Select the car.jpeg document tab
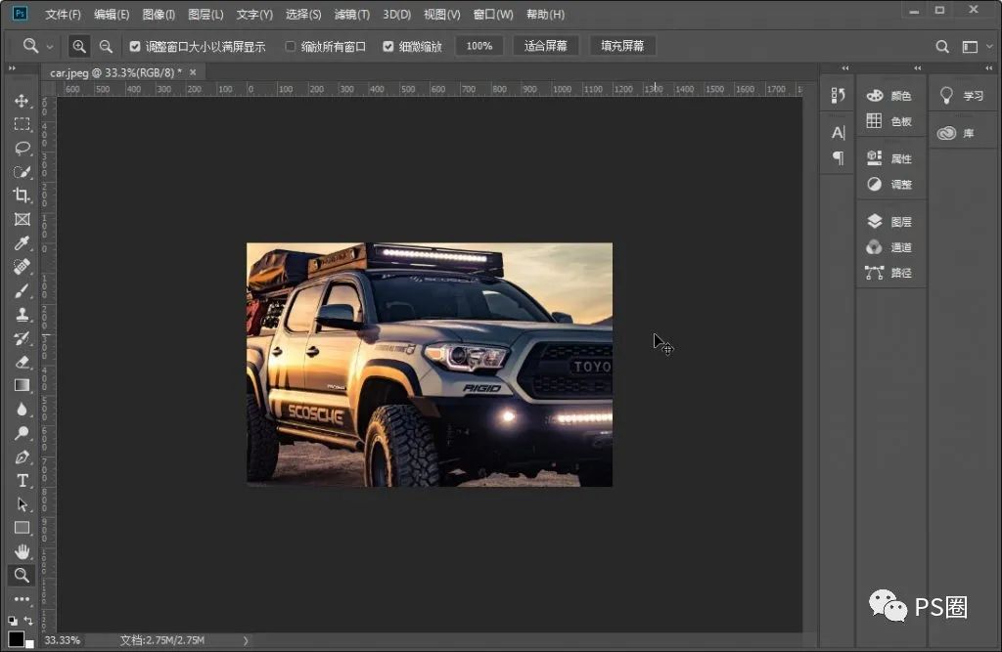The width and height of the screenshot is (1002, 652). click(x=115, y=72)
